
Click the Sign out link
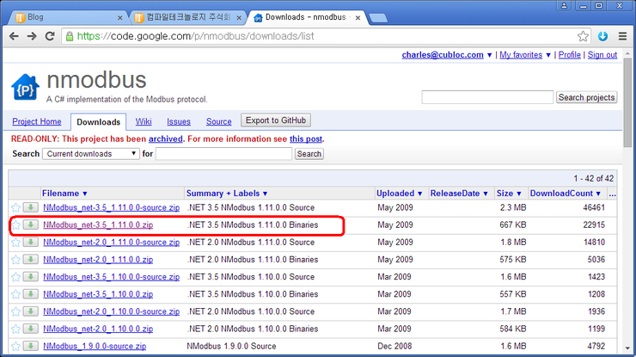(x=602, y=55)
